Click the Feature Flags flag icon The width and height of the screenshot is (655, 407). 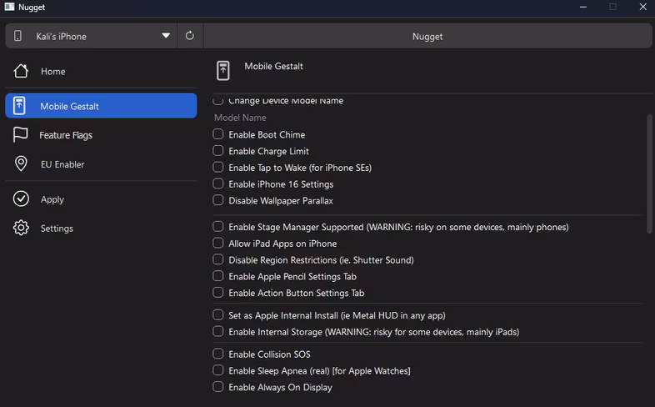click(20, 135)
